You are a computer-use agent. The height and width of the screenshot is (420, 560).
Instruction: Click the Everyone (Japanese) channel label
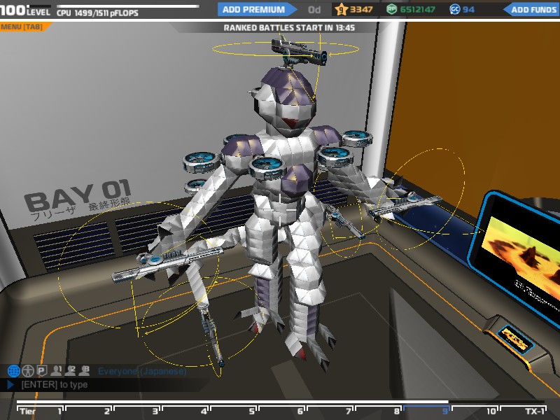point(142,372)
